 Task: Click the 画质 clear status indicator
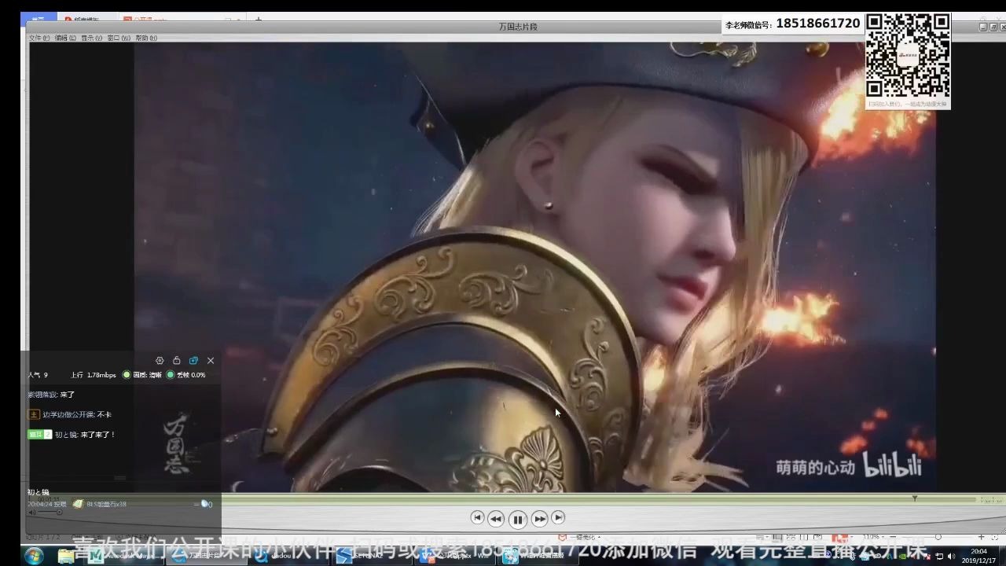point(142,375)
